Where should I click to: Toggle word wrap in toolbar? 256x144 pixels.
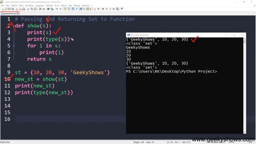coord(73,9)
